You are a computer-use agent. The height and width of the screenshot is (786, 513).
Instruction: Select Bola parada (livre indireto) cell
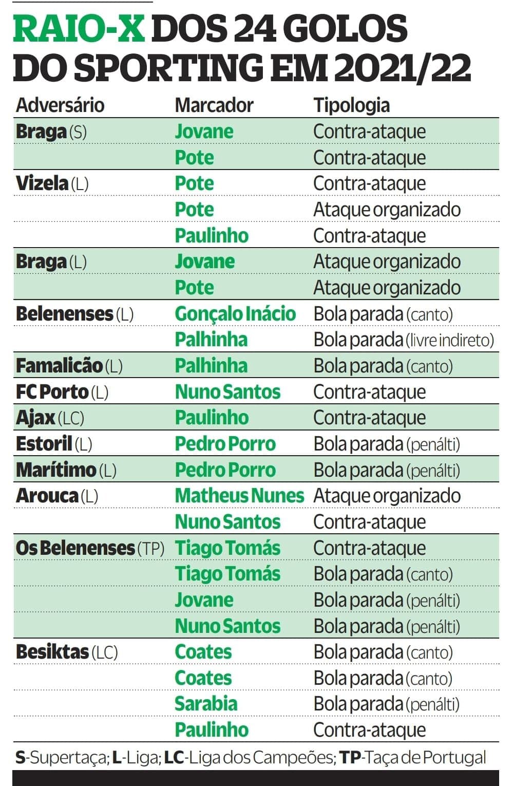coord(404,340)
